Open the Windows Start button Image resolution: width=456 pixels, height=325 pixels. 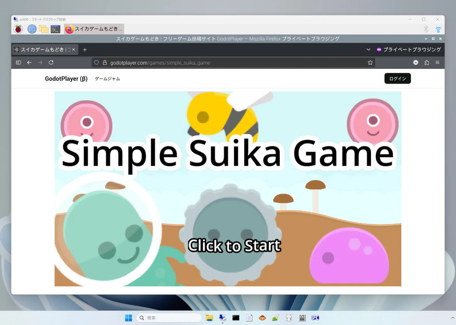129,318
